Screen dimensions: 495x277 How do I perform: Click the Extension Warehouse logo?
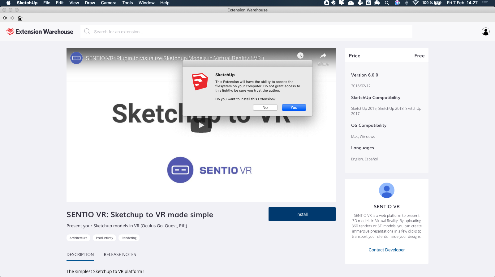[x=40, y=31]
